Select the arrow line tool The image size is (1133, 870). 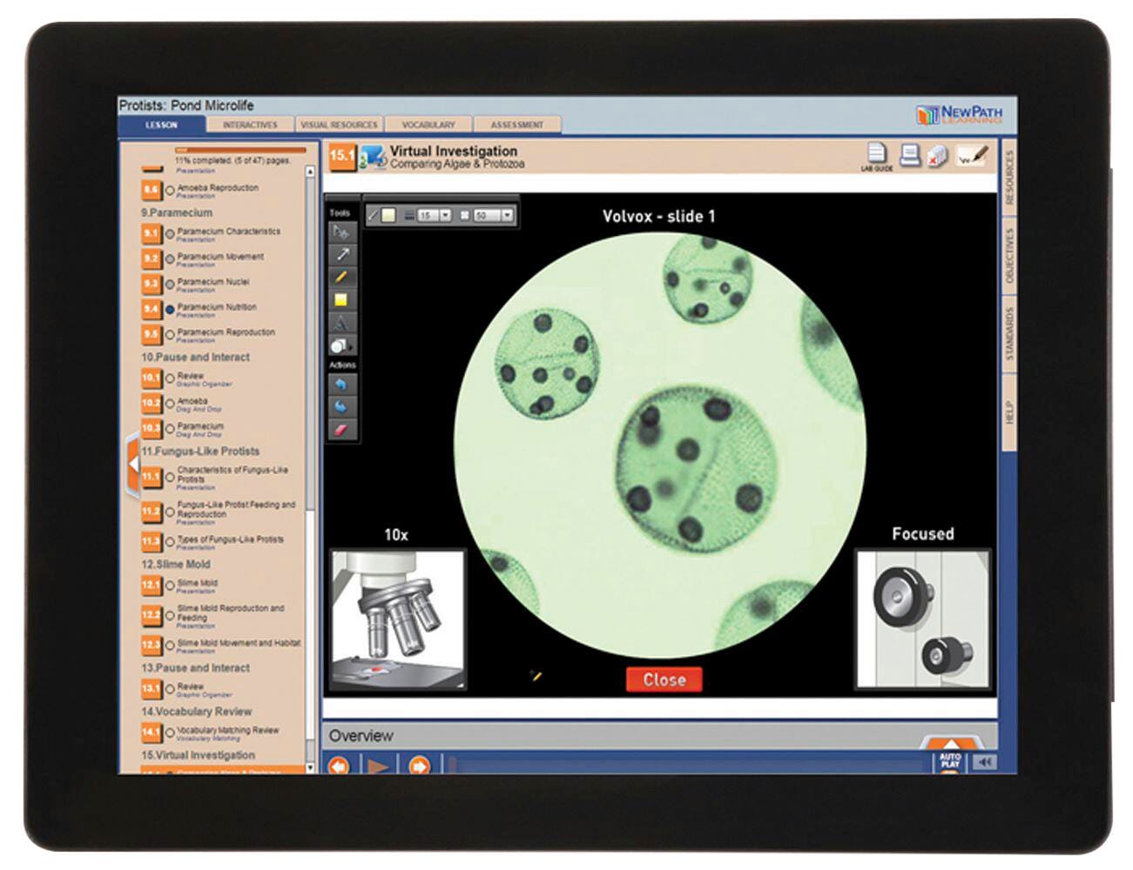(341, 254)
